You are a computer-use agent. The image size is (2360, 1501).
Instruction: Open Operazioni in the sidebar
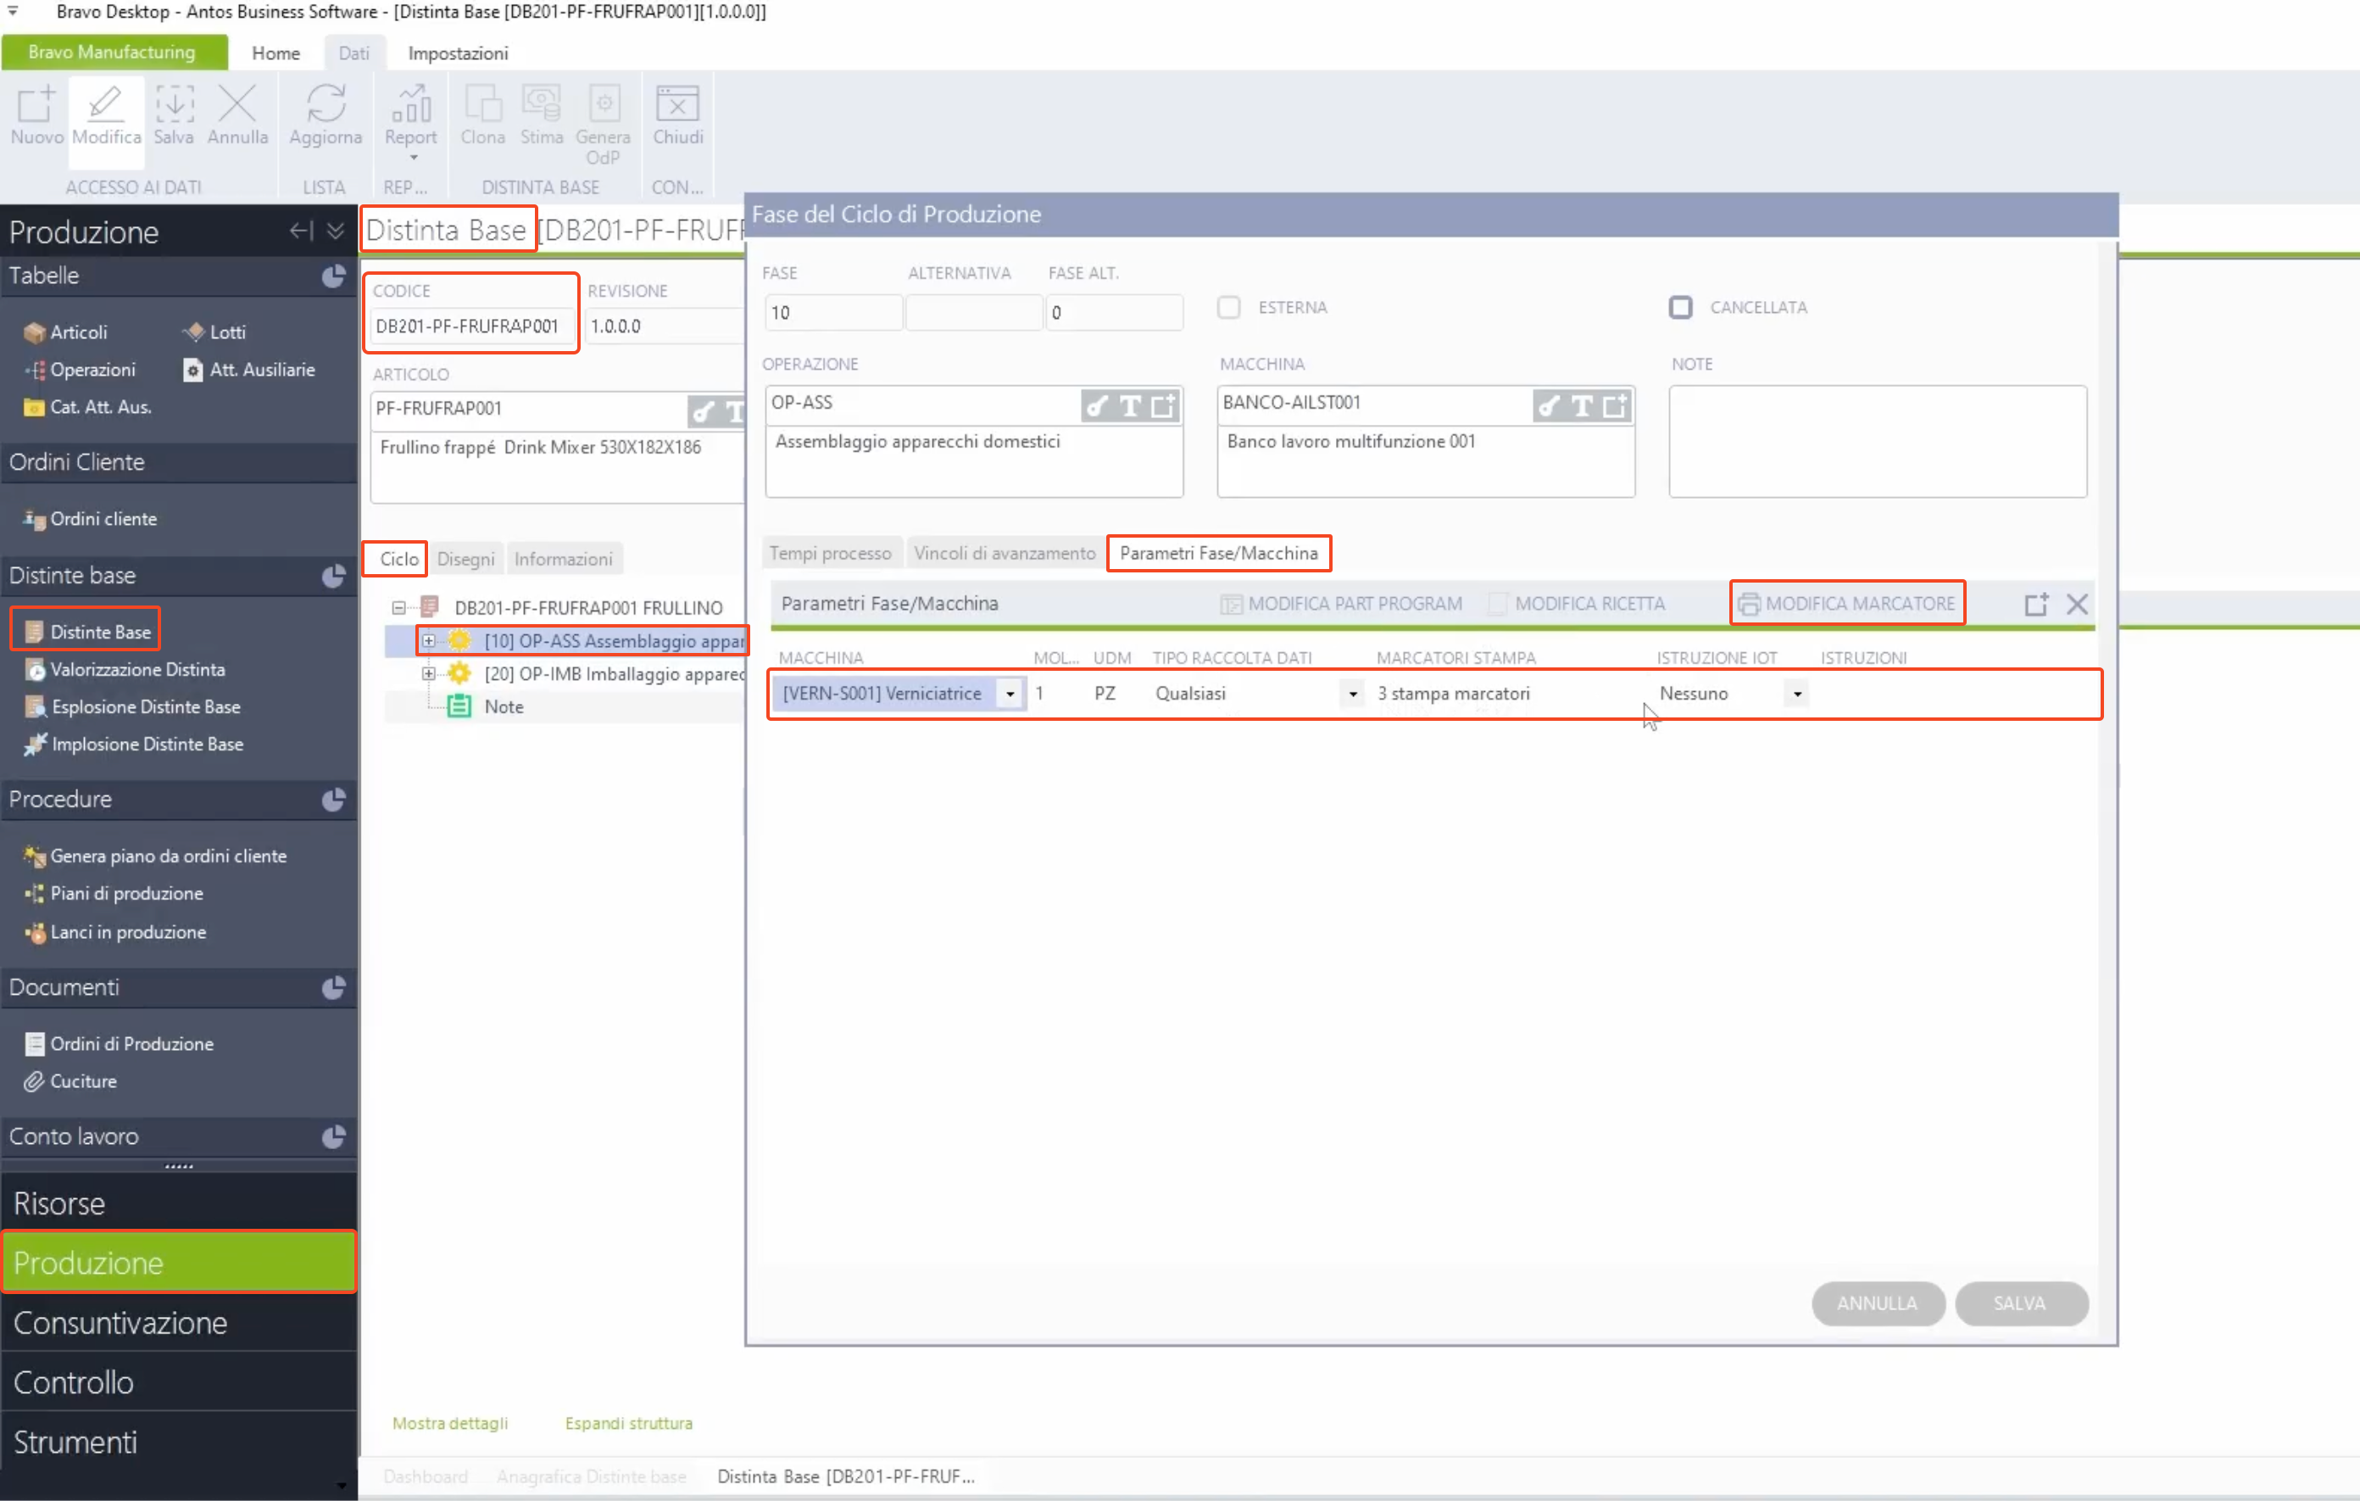[81, 370]
